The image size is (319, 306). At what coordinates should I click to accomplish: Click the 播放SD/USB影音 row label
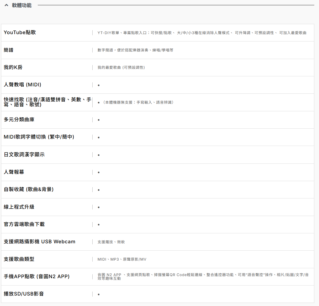24,294
